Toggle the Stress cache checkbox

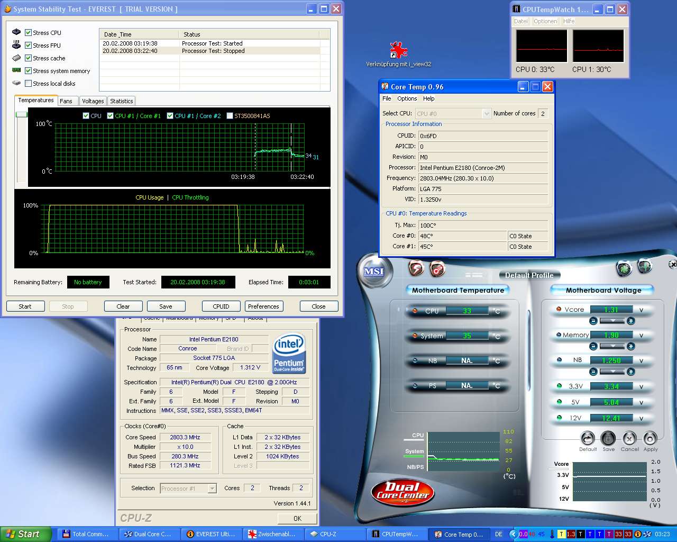point(28,58)
